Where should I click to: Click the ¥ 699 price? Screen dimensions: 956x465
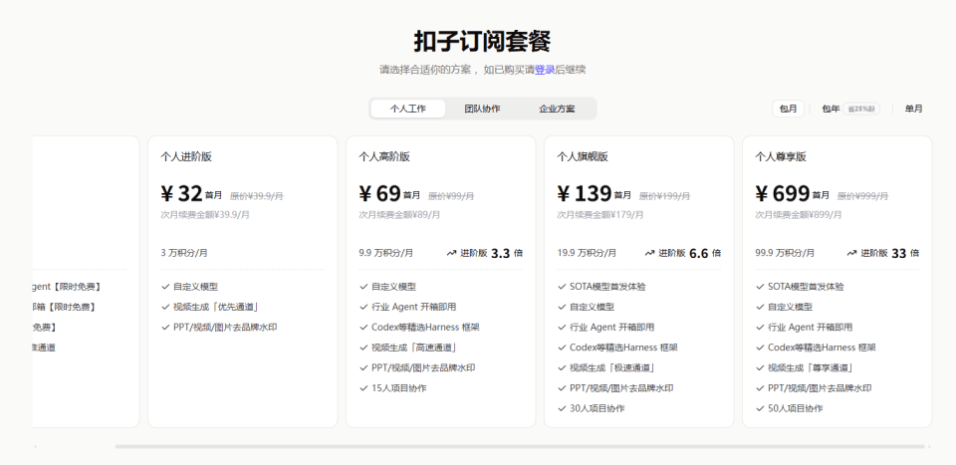783,194
